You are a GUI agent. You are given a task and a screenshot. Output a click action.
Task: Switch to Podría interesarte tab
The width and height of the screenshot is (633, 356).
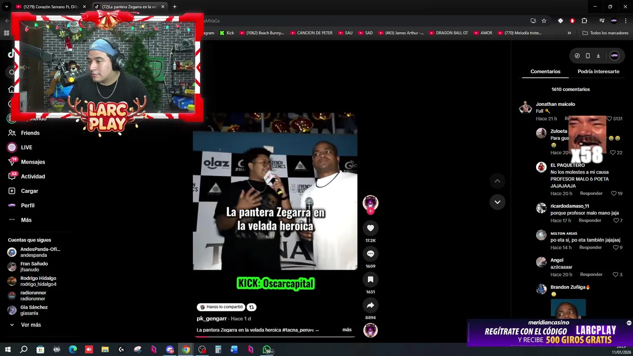coord(598,72)
